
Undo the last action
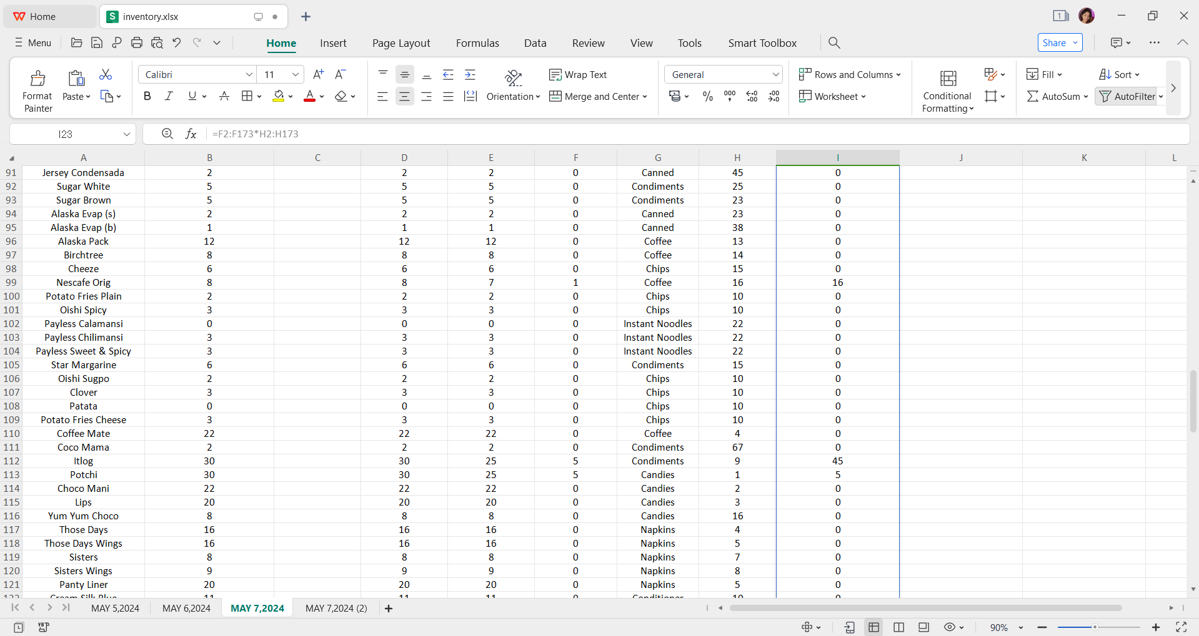point(177,42)
